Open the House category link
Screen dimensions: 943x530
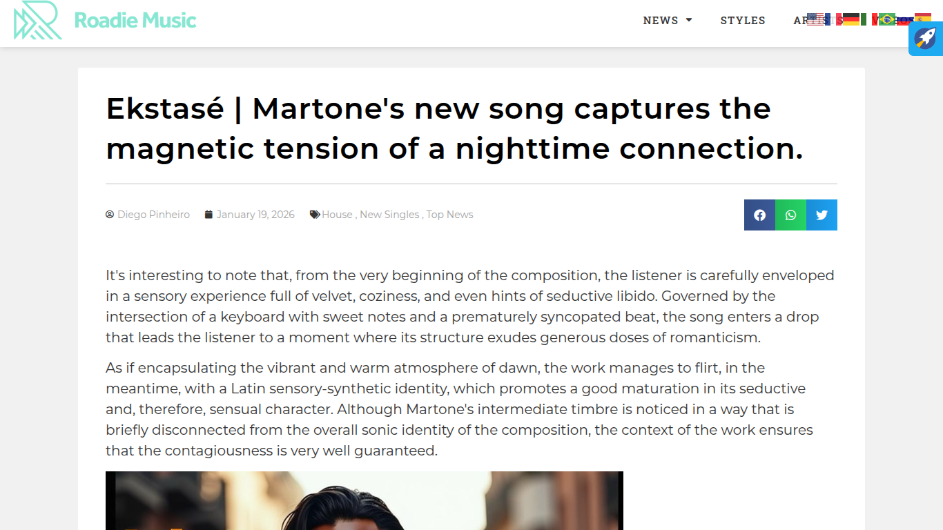tap(337, 215)
